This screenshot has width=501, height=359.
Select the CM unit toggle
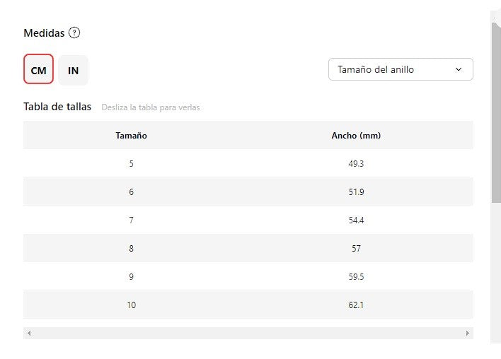tap(38, 70)
